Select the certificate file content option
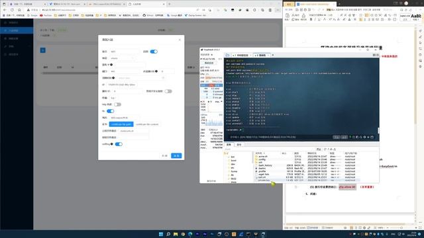The height and width of the screenshot is (238, 424). pyautogui.click(x=147, y=124)
